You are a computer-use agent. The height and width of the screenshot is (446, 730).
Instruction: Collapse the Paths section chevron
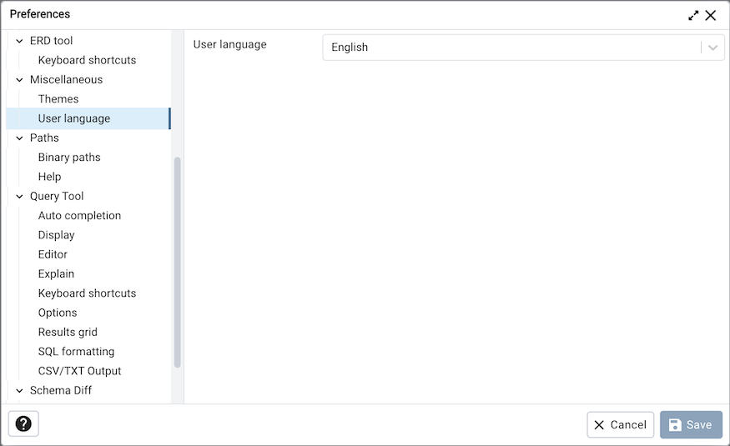pyautogui.click(x=19, y=138)
